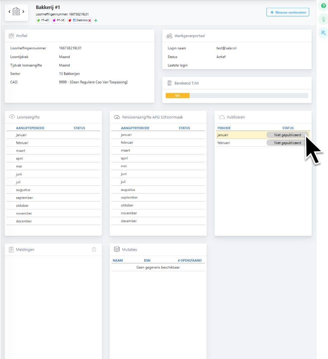Open the lightbulb tips icon
Viewport: 328px width, 359px height.
pyautogui.click(x=323, y=19)
